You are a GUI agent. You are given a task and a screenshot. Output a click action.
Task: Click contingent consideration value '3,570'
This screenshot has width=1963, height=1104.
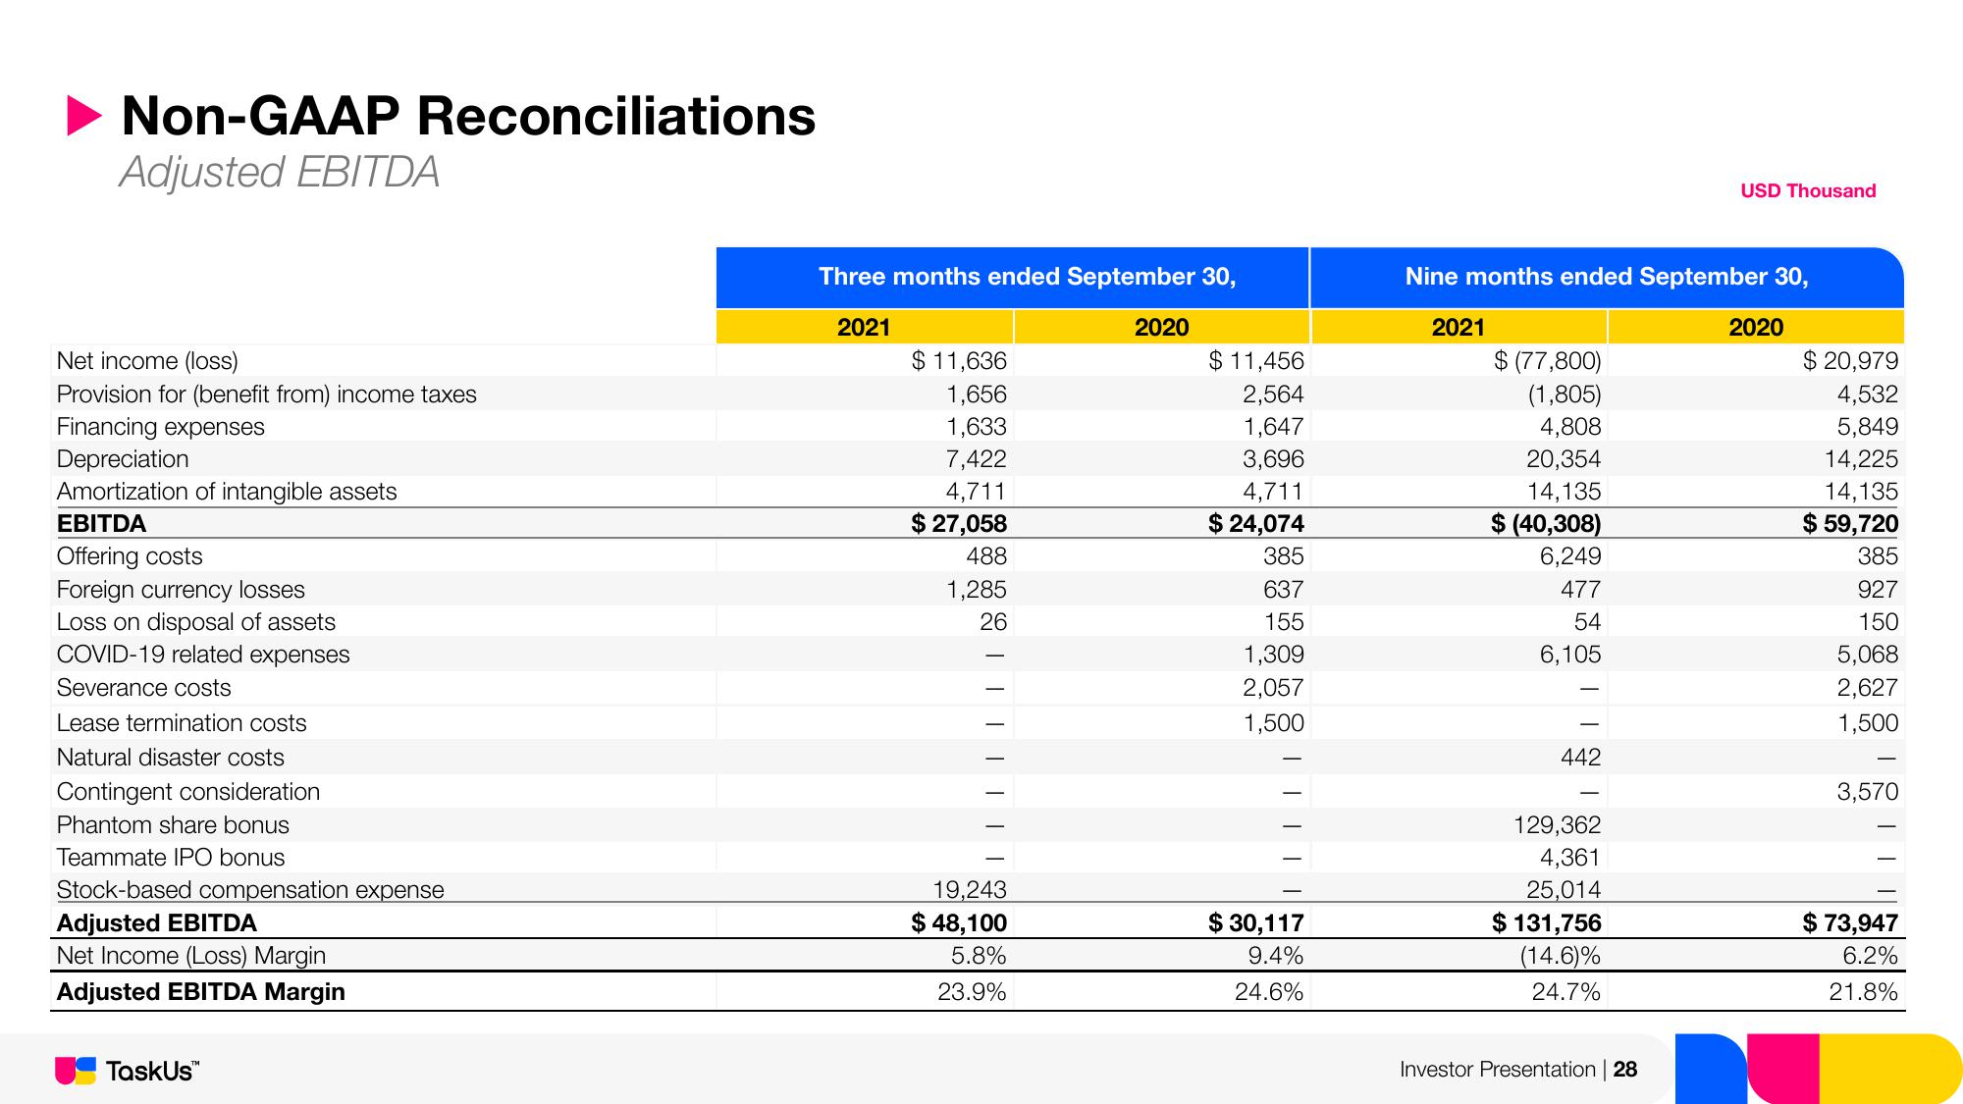pos(1868,792)
